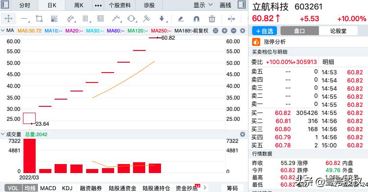Select the circle arc tool
This screenshot has height=192, width=368.
pos(131,18)
